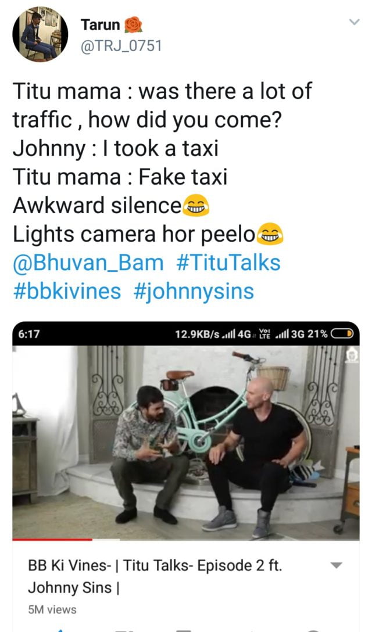Seek using the red video progress bar
The width and height of the screenshot is (372, 632).
tap(52, 539)
